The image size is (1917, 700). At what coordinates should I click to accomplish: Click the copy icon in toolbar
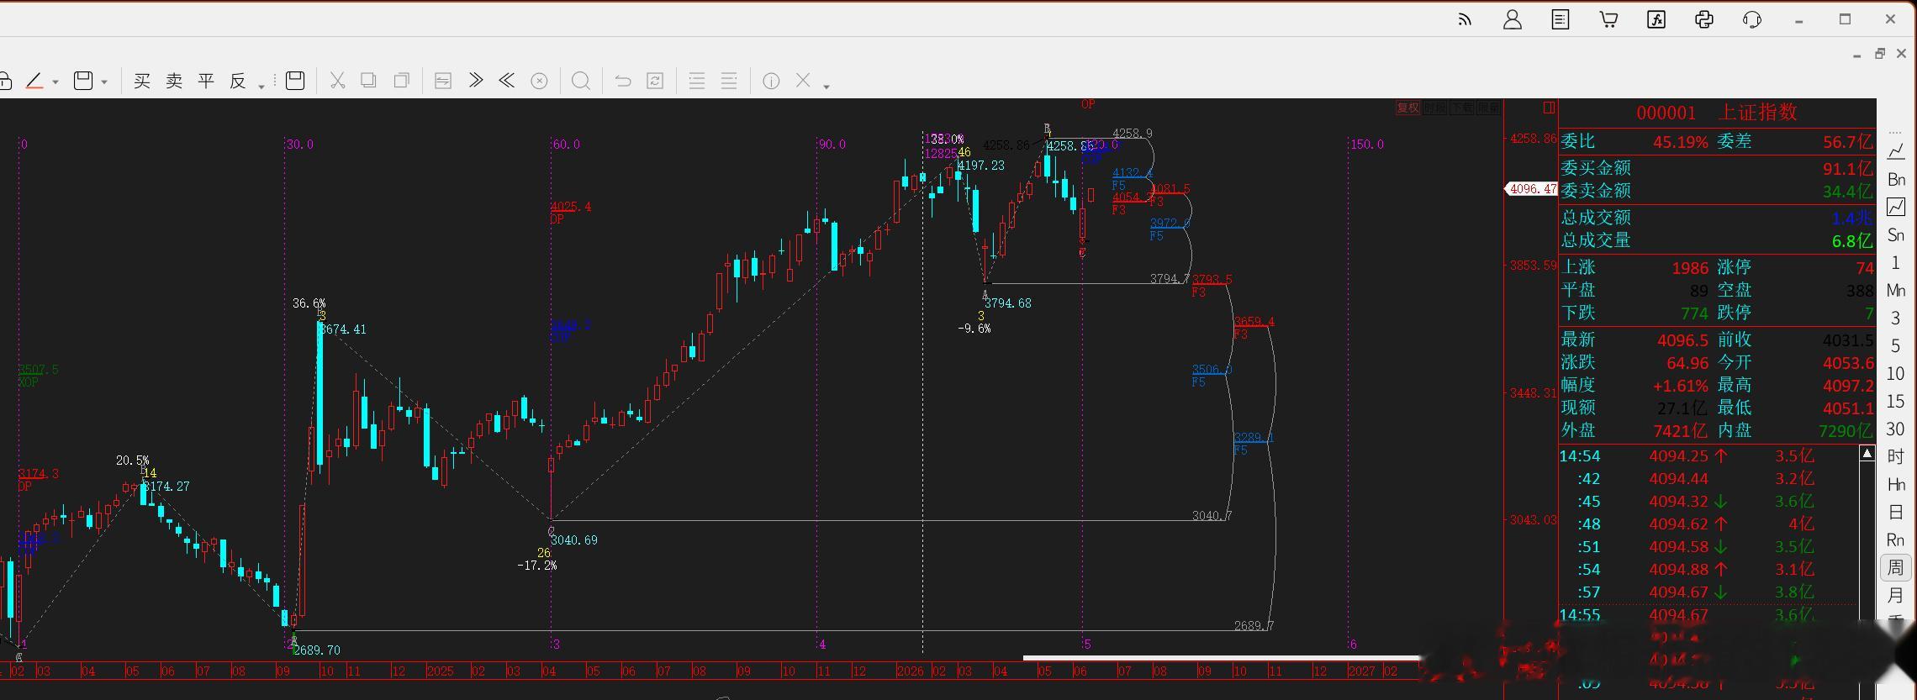pos(368,81)
